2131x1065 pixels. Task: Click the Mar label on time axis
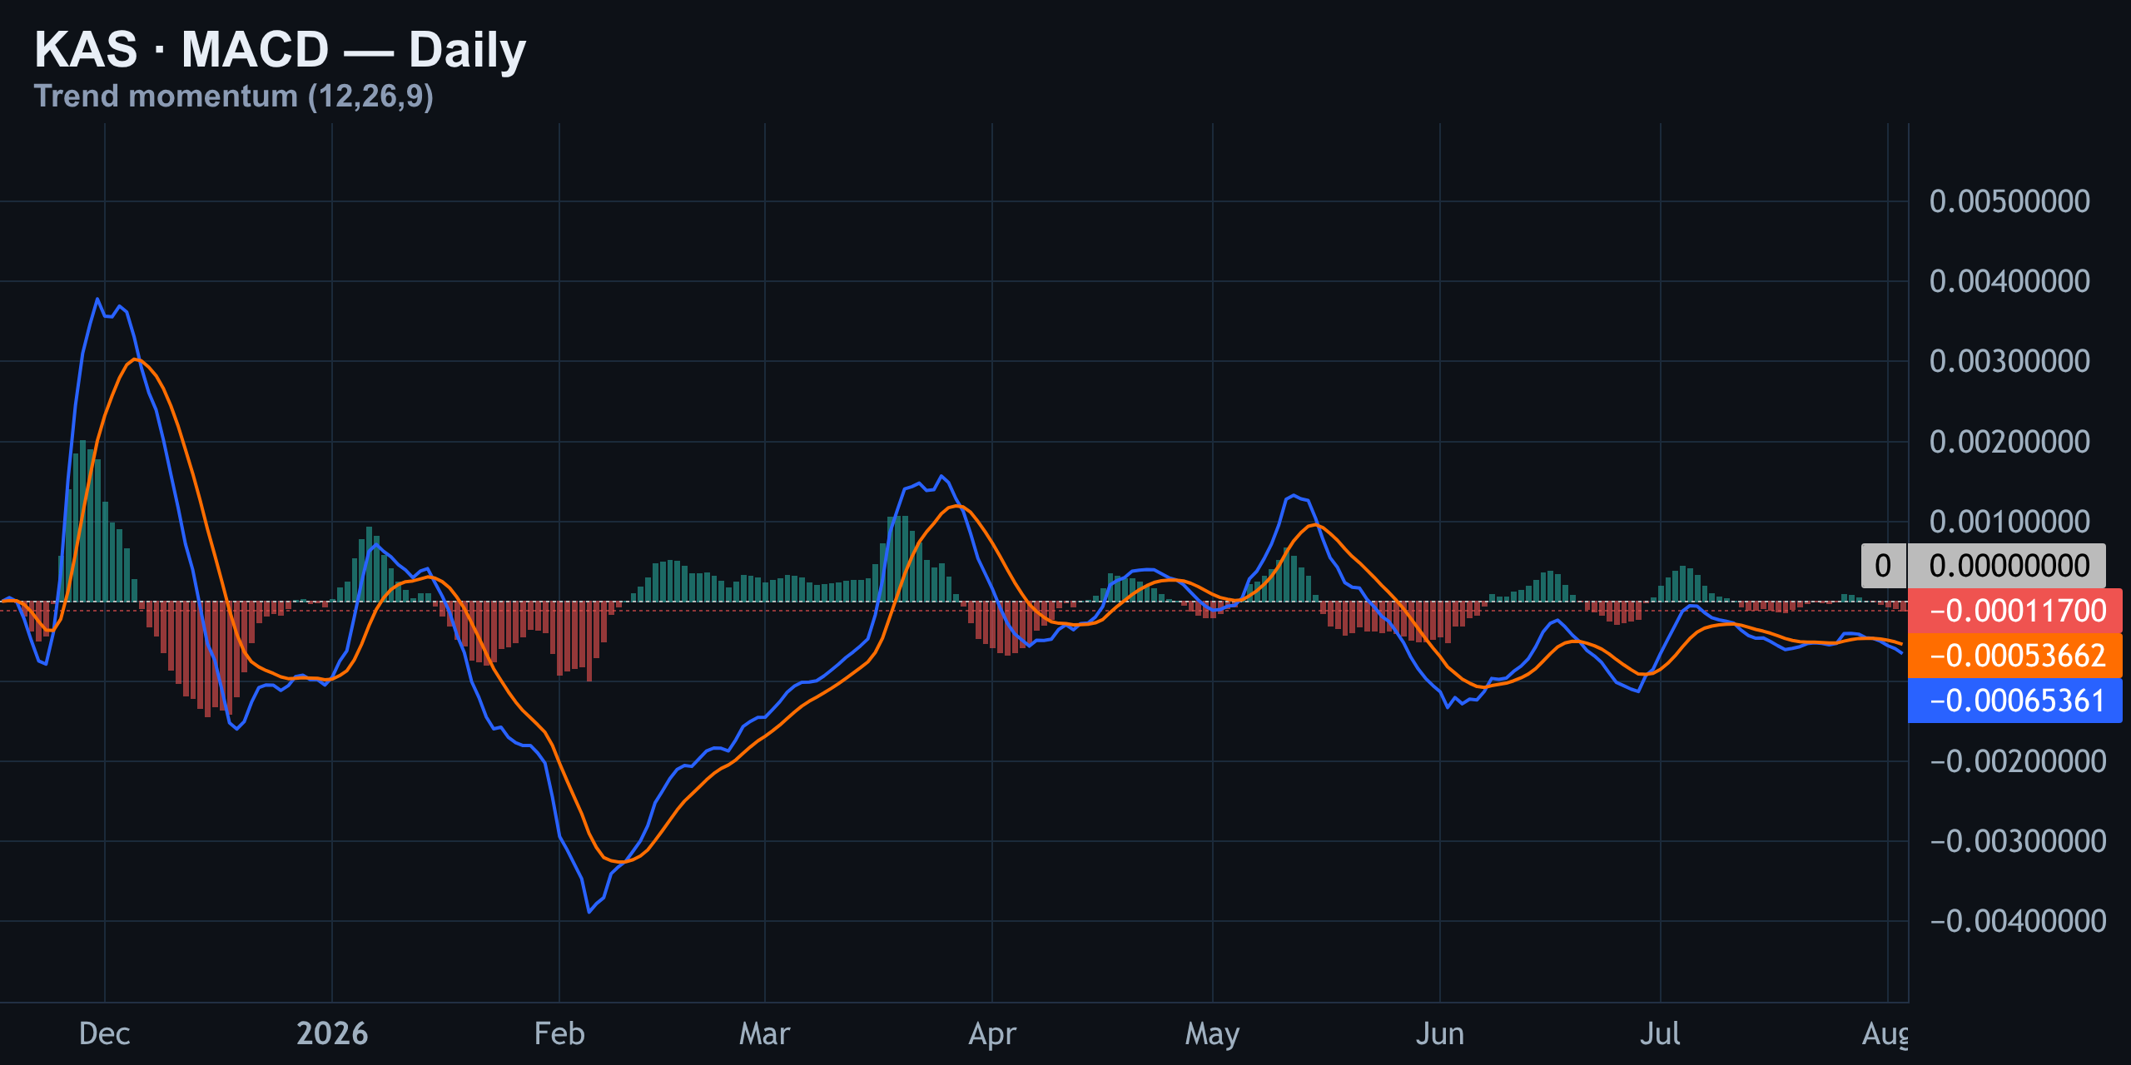tap(765, 1034)
